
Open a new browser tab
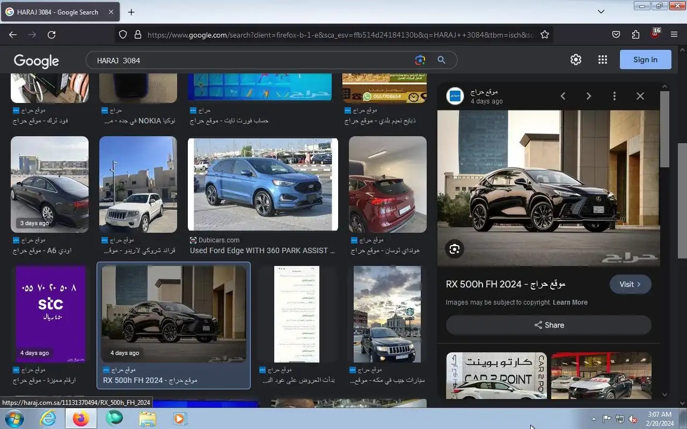[x=131, y=12]
